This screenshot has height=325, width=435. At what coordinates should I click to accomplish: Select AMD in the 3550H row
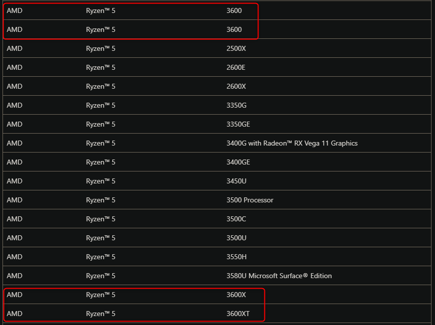14,257
